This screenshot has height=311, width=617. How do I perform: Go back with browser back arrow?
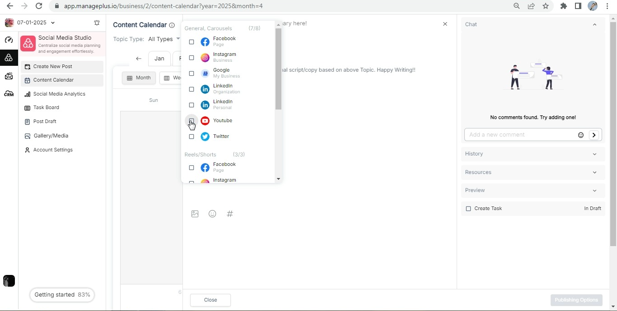point(10,6)
